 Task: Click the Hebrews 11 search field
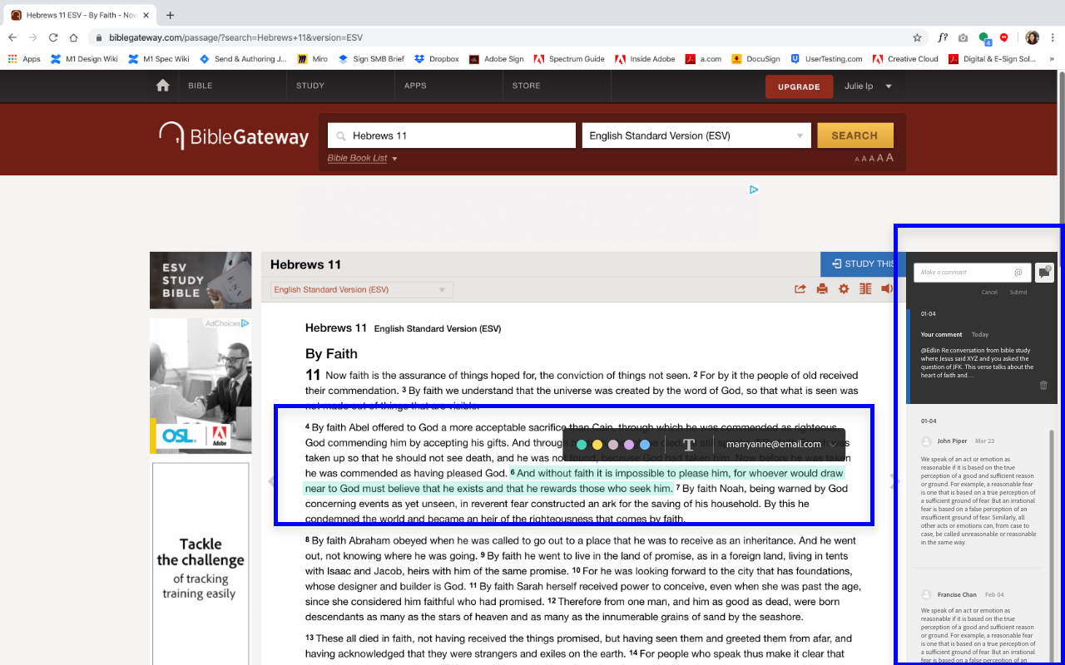(452, 135)
